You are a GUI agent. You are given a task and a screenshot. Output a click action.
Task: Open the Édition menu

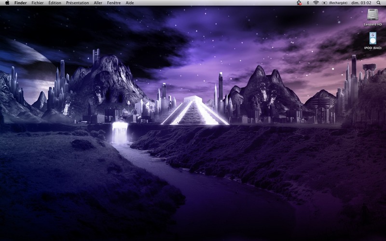[x=55, y=3]
